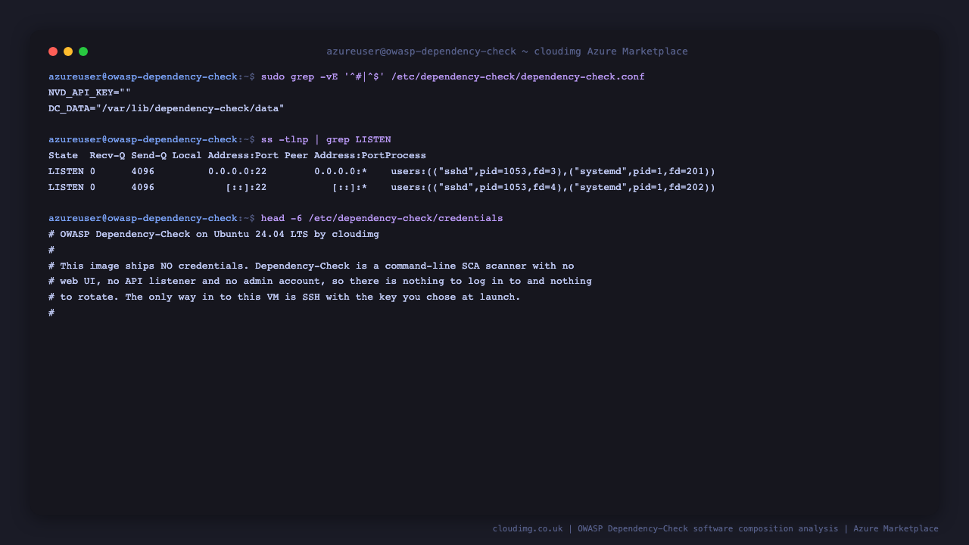Select the NVD_API_KEY="" output line

[89, 93]
